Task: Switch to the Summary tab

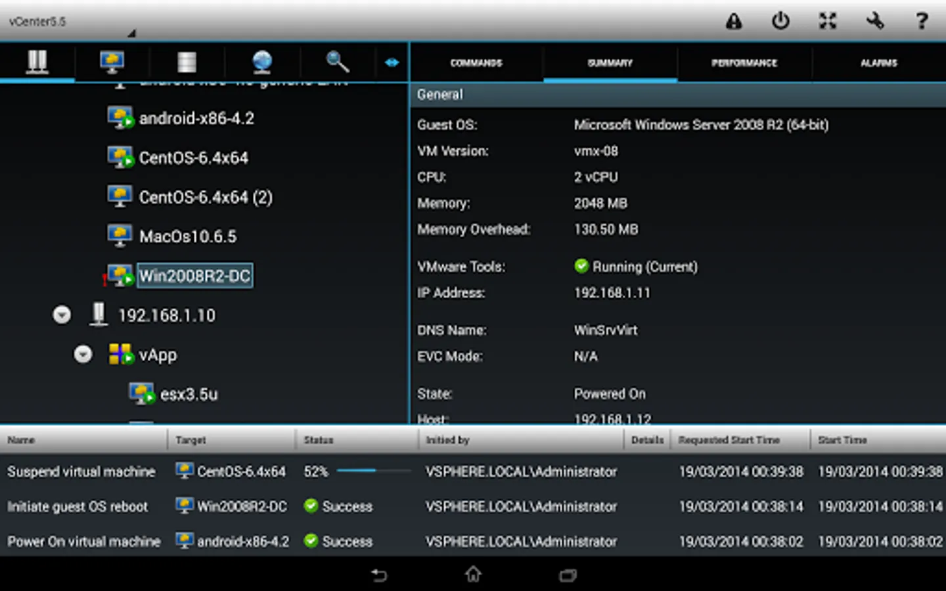Action: (x=610, y=62)
